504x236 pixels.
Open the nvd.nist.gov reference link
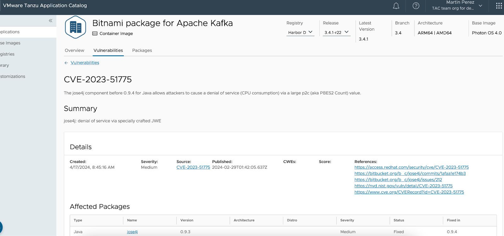point(403,186)
